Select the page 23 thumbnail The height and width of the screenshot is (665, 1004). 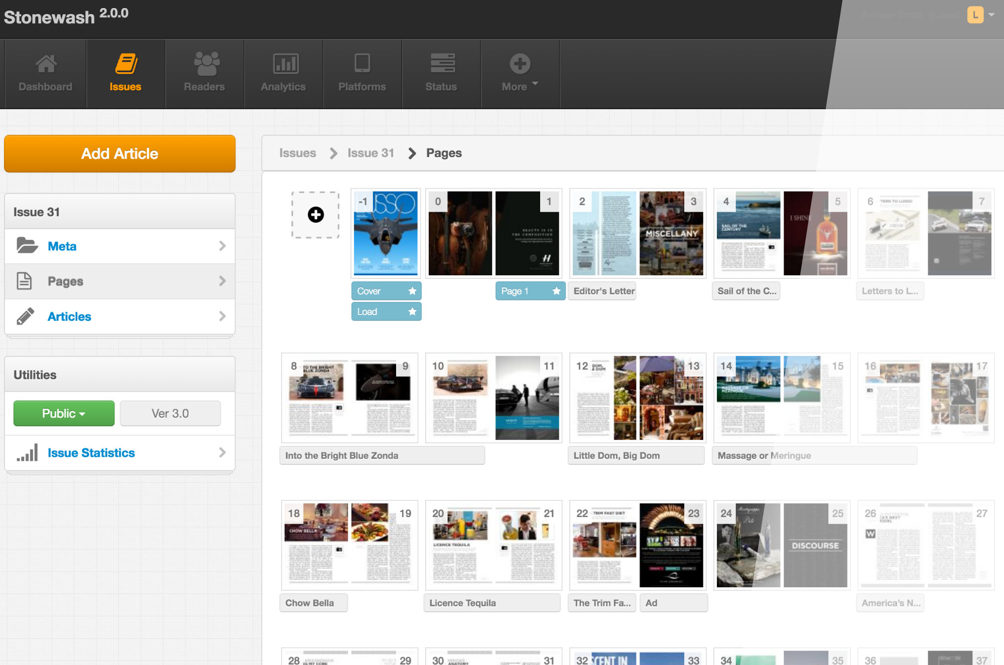pyautogui.click(x=671, y=545)
